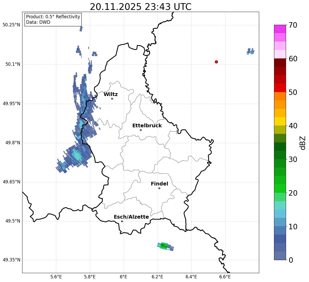Click colorbar tick label 50
This screenshot has height=282, width=309.
pos(293,92)
